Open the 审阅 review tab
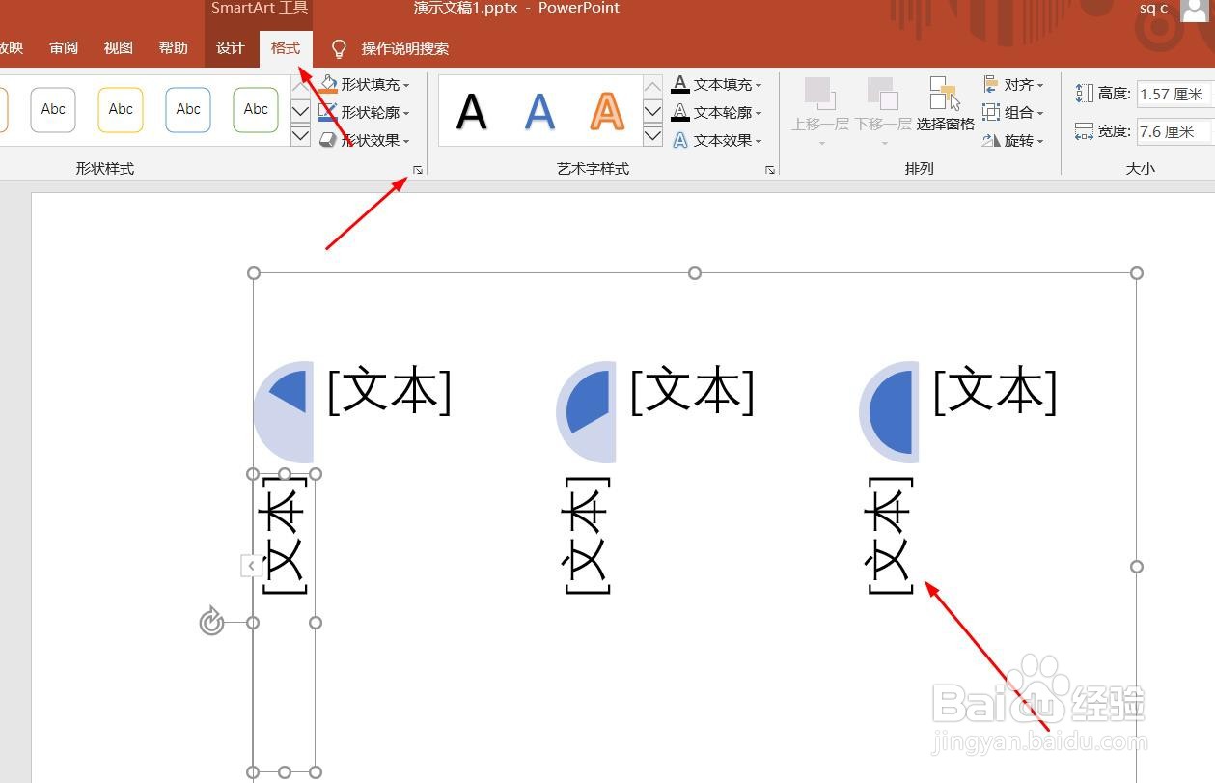1215x783 pixels. click(x=64, y=48)
